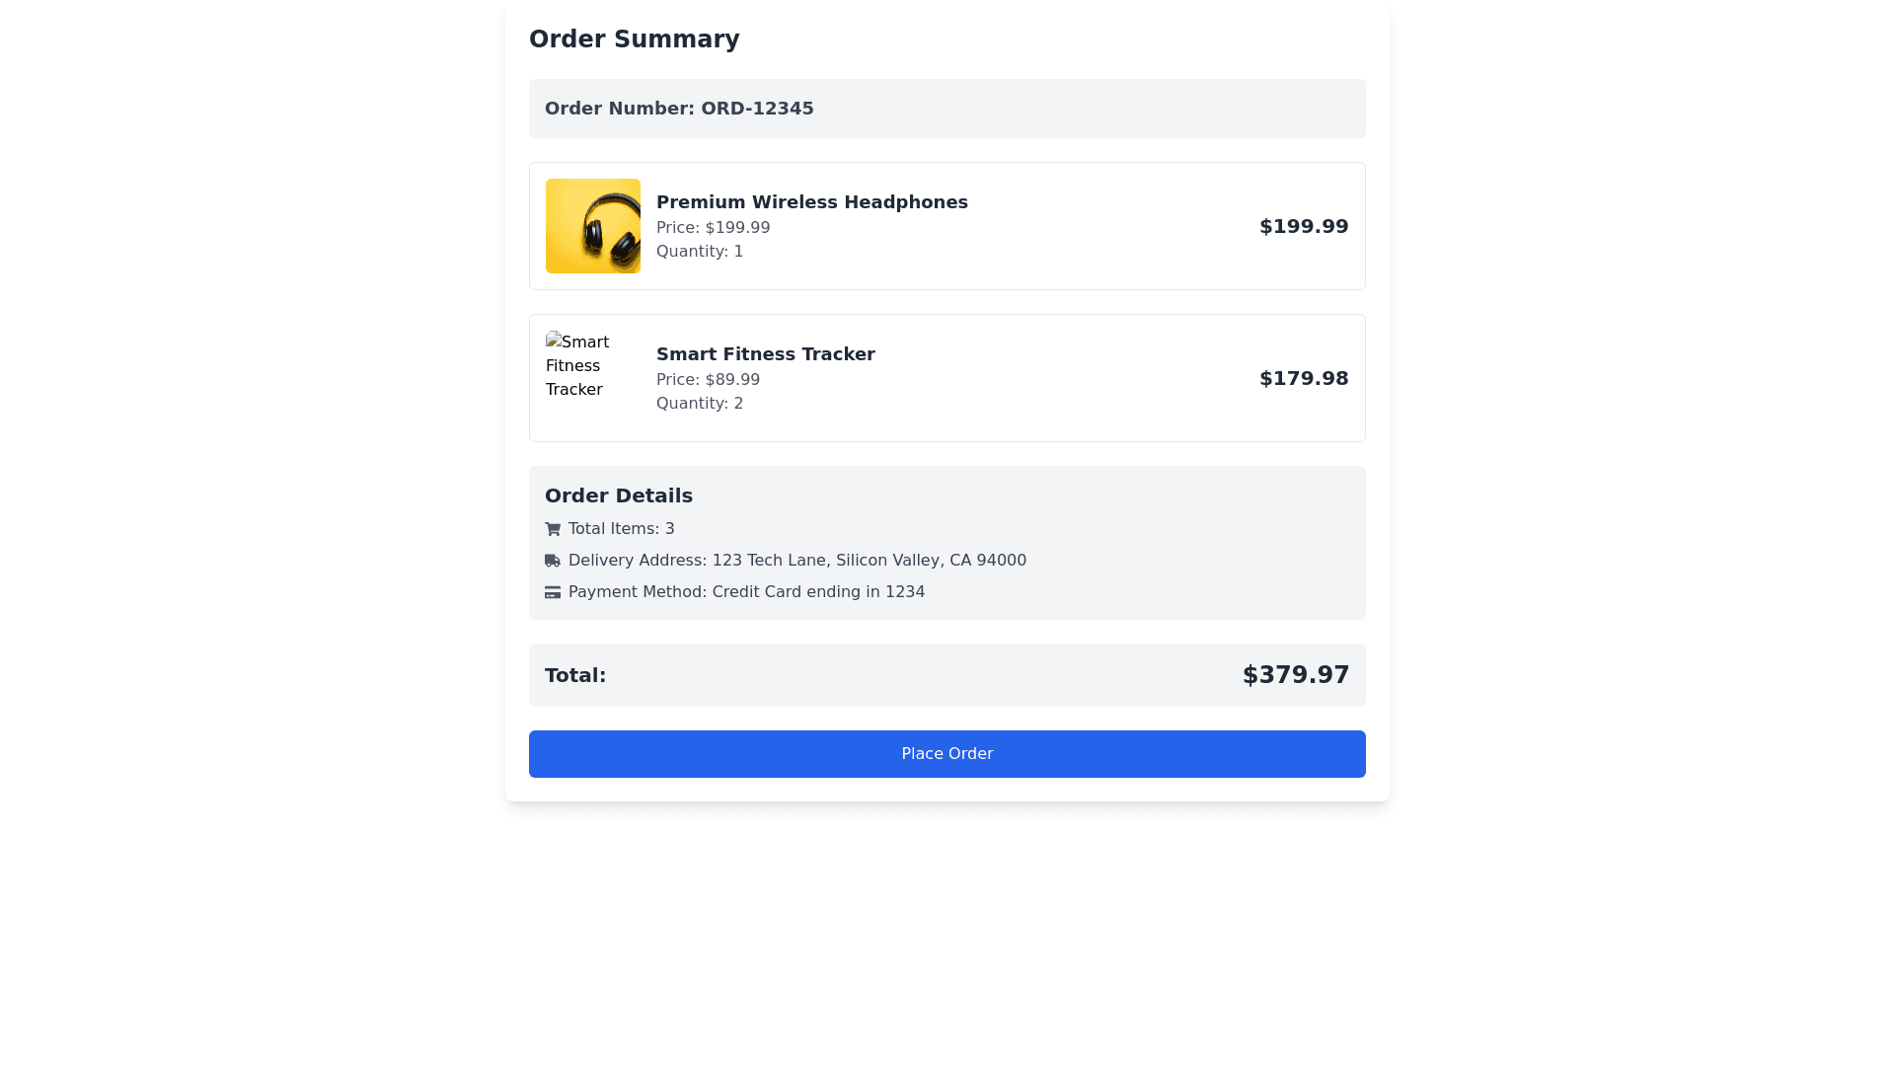Click the Order Summary heading
The width and height of the screenshot is (1895, 1066).
tap(634, 39)
